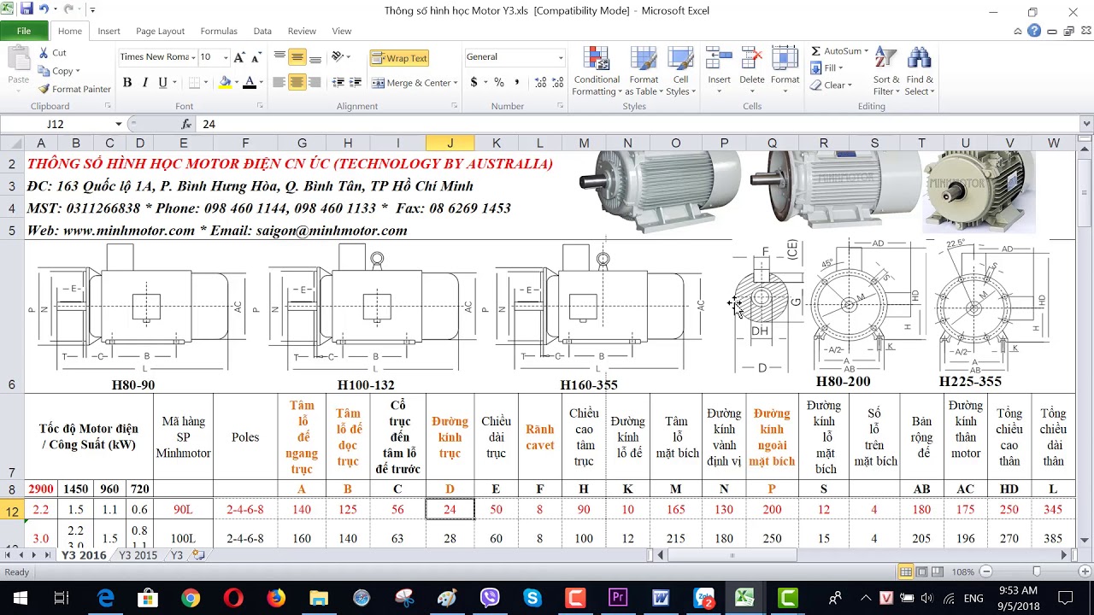
Task: Open Cell Styles gallery
Action: point(680,71)
